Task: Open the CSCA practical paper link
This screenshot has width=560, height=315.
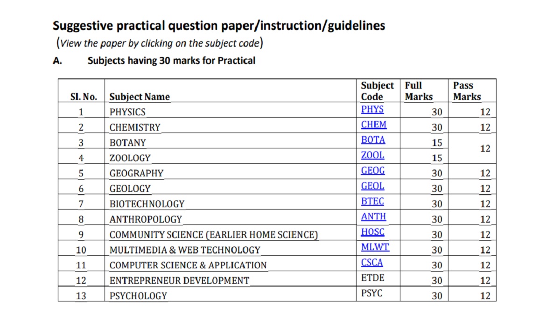Action: tap(372, 263)
